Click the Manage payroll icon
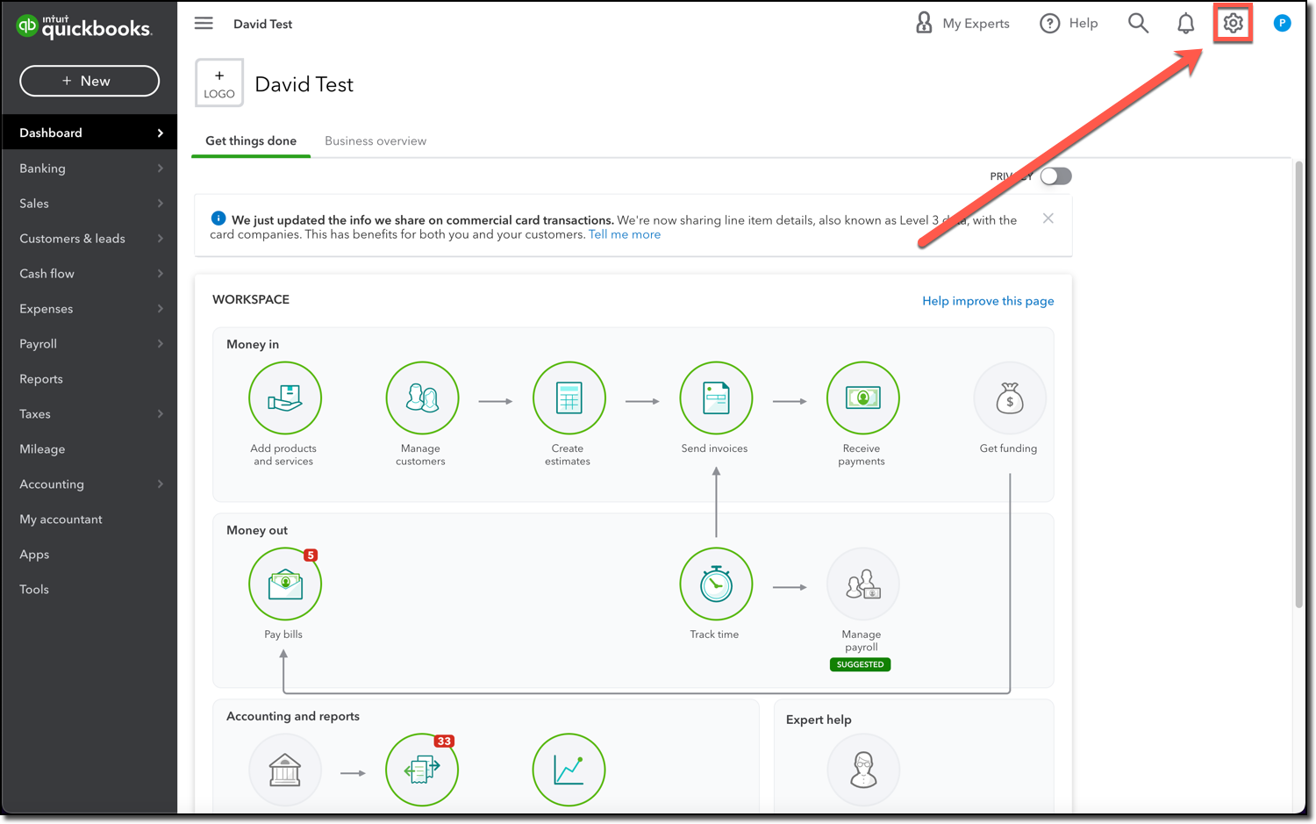The width and height of the screenshot is (1316, 824). [862, 584]
